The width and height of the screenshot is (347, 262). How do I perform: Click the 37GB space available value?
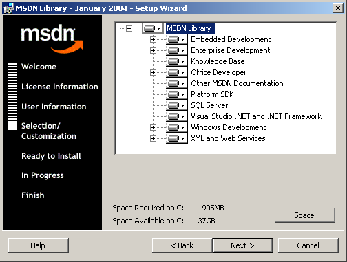click(x=207, y=221)
